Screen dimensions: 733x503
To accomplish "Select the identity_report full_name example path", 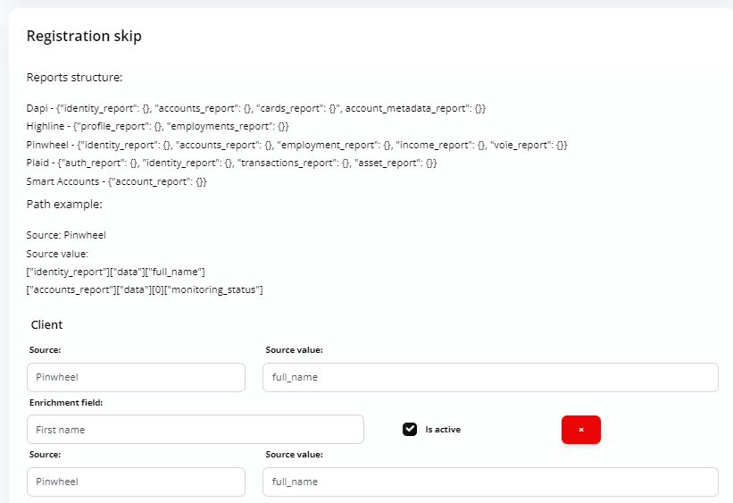I will click(x=115, y=272).
